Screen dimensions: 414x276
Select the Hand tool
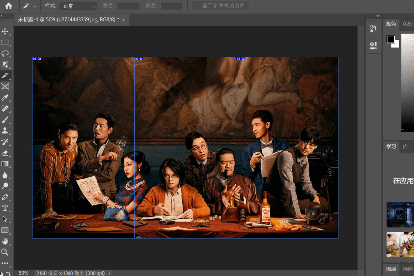pos(5,241)
